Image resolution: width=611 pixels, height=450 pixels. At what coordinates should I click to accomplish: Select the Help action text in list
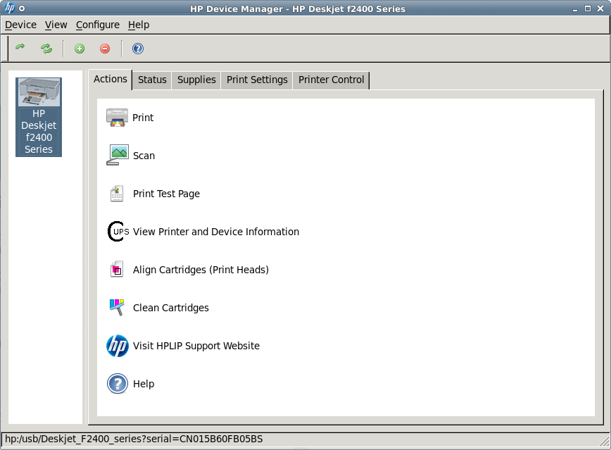[x=144, y=384]
